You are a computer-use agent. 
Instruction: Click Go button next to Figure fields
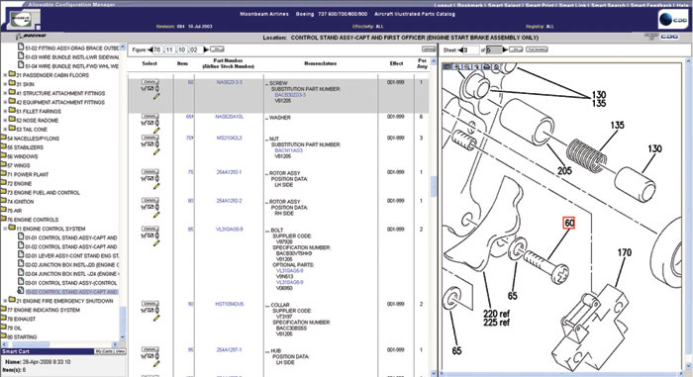tap(217, 49)
